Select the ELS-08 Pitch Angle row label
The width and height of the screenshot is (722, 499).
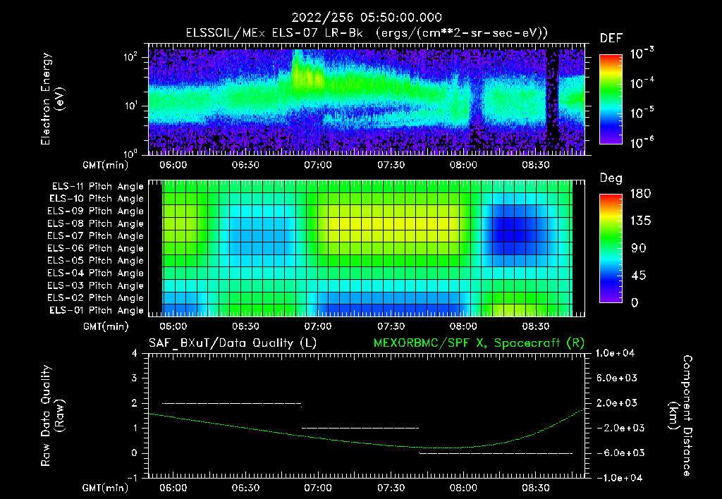click(x=96, y=223)
